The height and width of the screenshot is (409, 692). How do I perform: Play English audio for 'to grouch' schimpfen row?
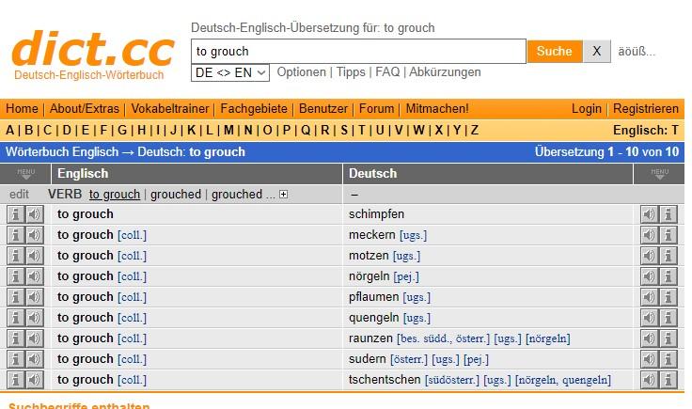(x=35, y=214)
